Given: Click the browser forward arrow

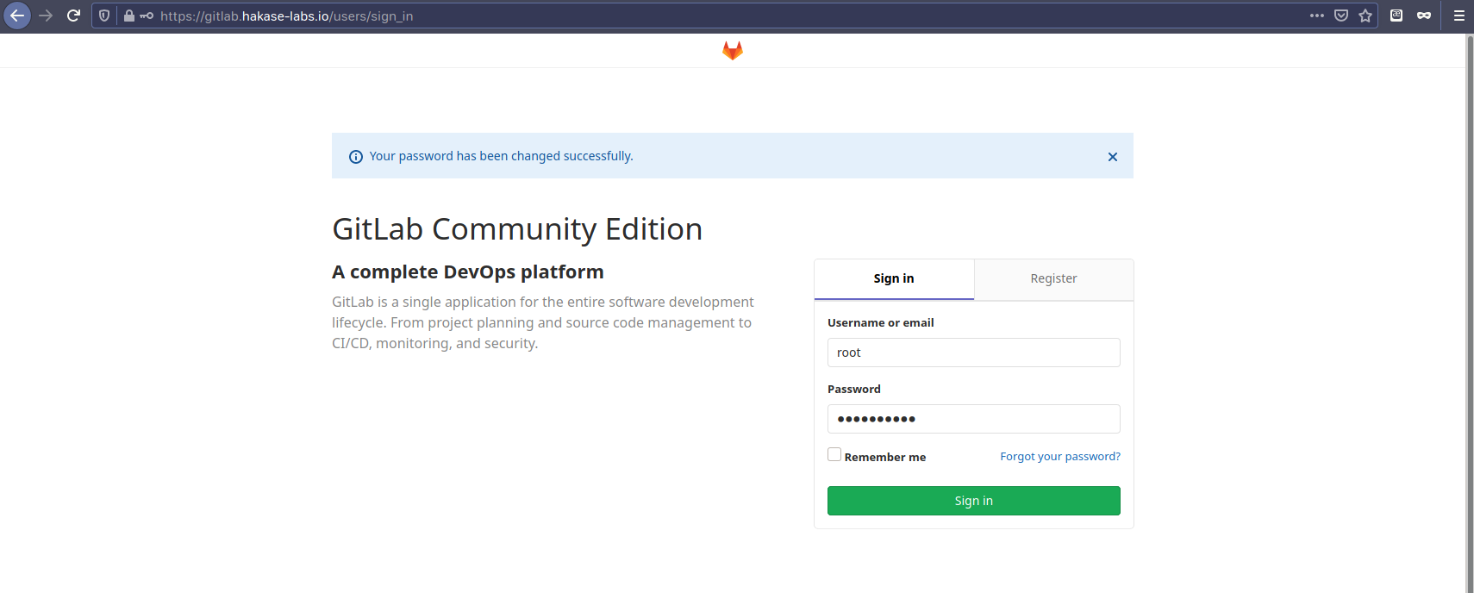Looking at the screenshot, I should (x=47, y=16).
